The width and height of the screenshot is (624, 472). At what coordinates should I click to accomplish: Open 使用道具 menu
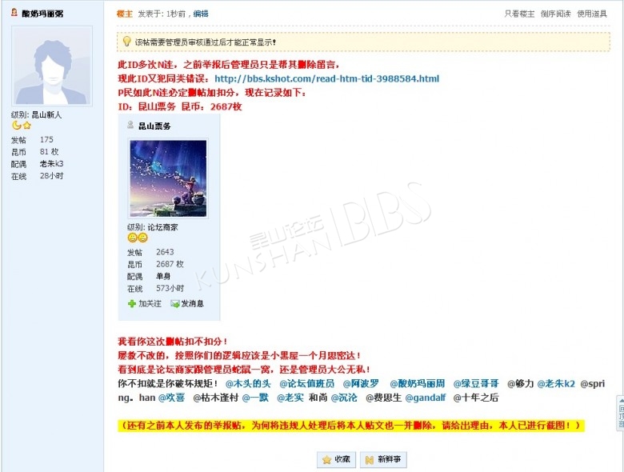point(592,14)
